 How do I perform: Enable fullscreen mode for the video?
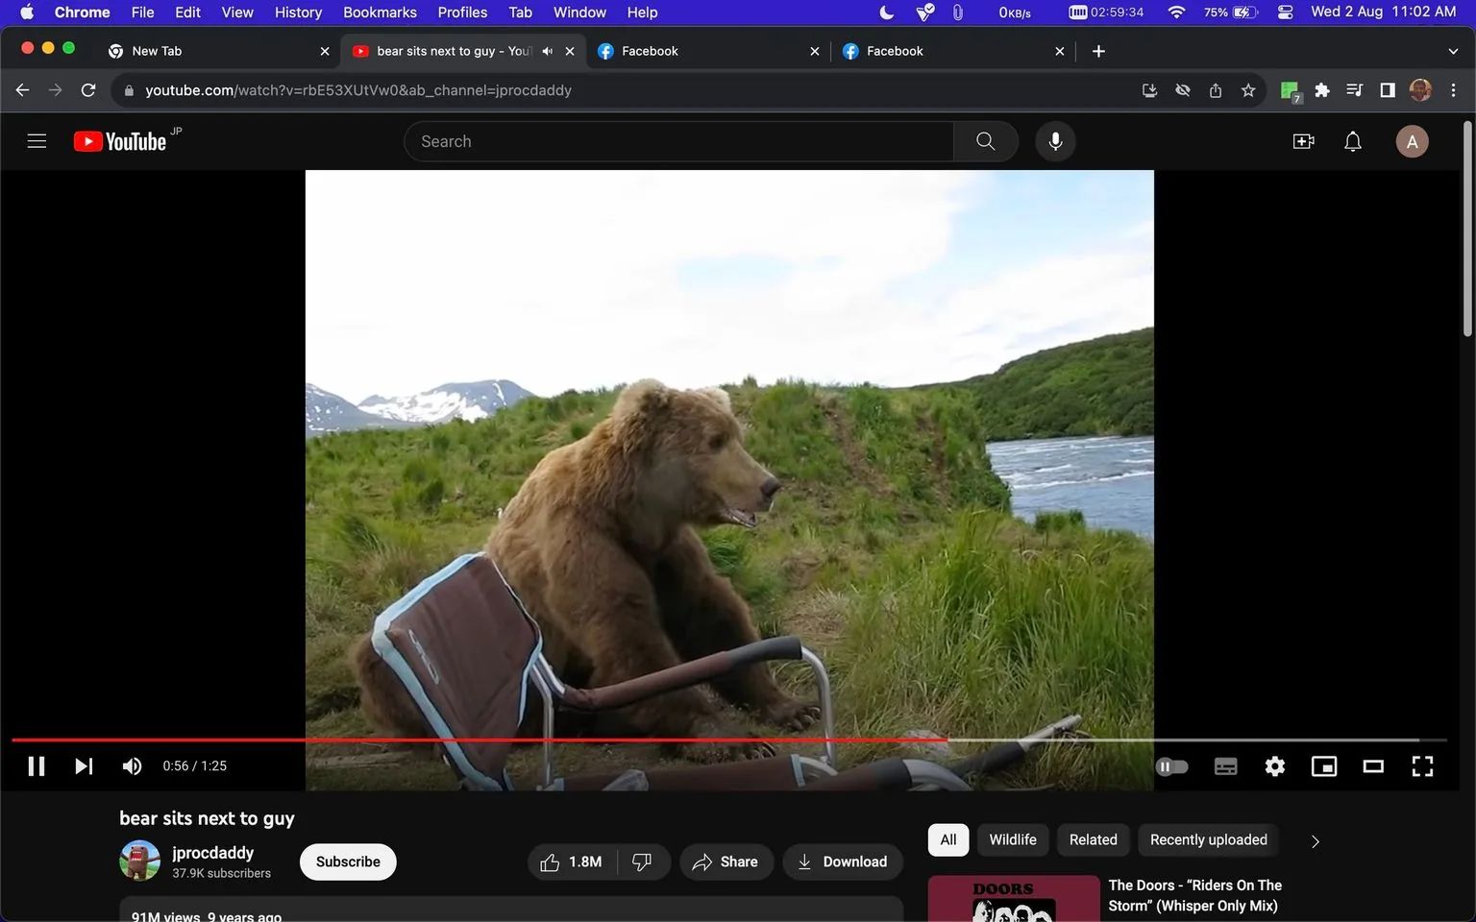coord(1421,765)
